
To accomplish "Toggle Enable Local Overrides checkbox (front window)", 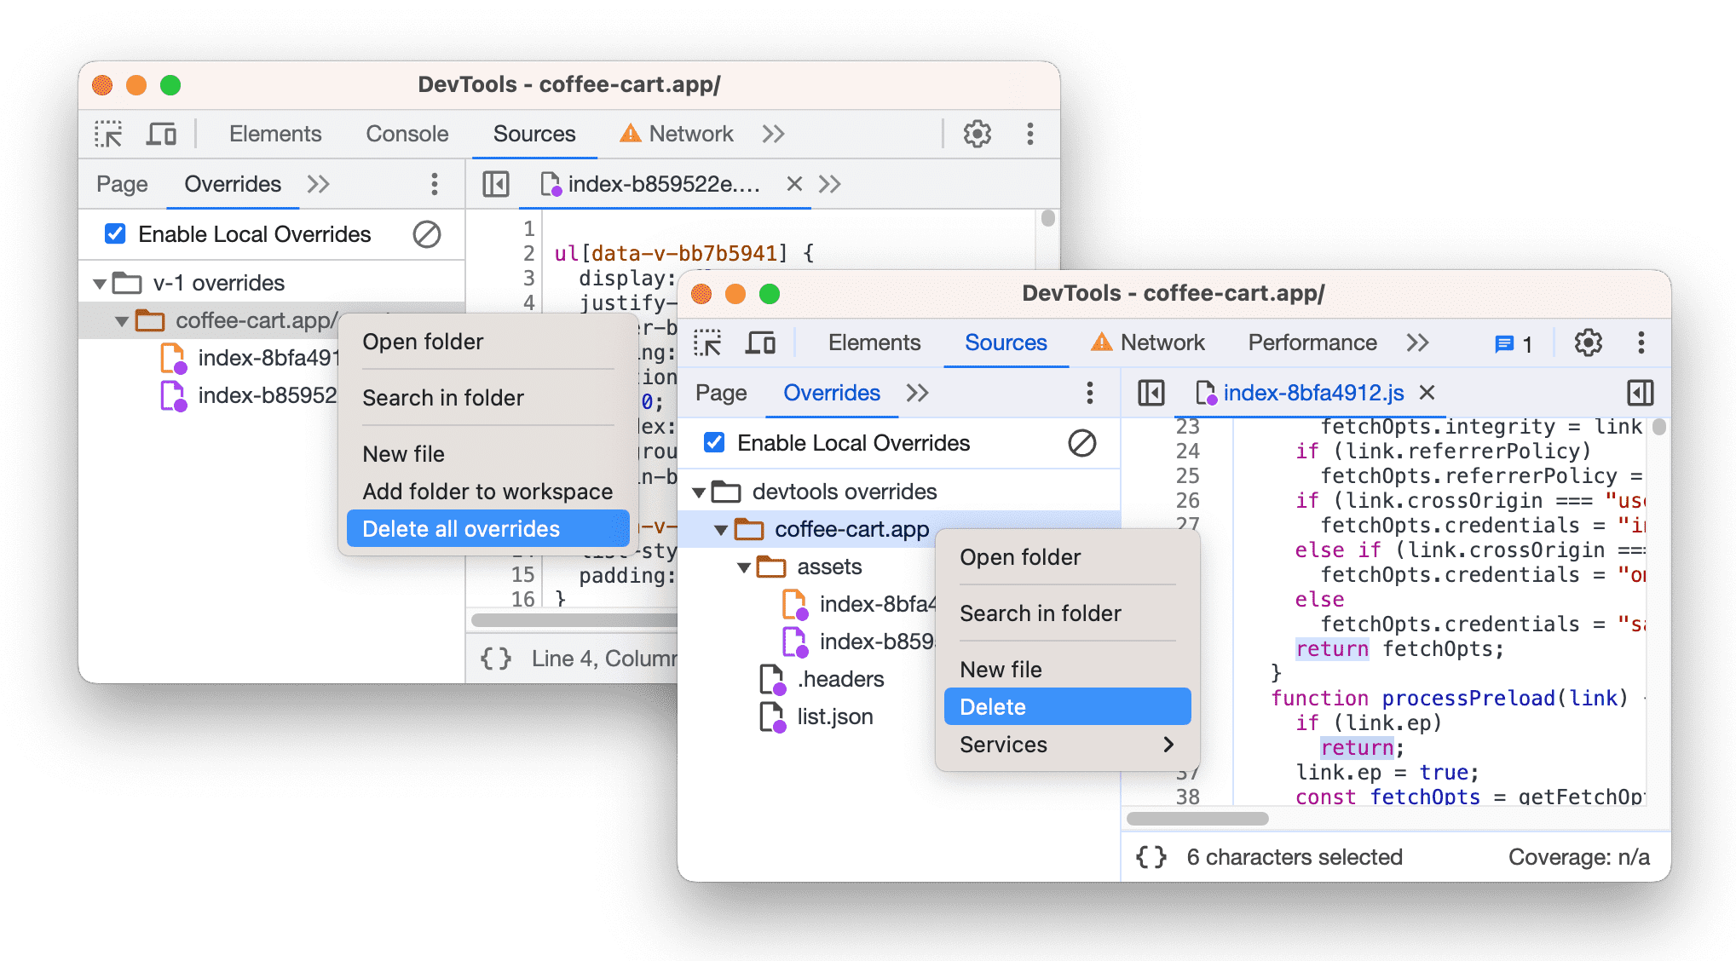I will 710,443.
